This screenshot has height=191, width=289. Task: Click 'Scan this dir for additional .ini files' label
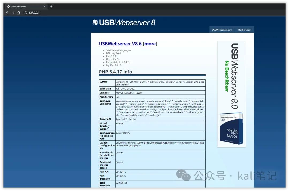tap(107, 155)
